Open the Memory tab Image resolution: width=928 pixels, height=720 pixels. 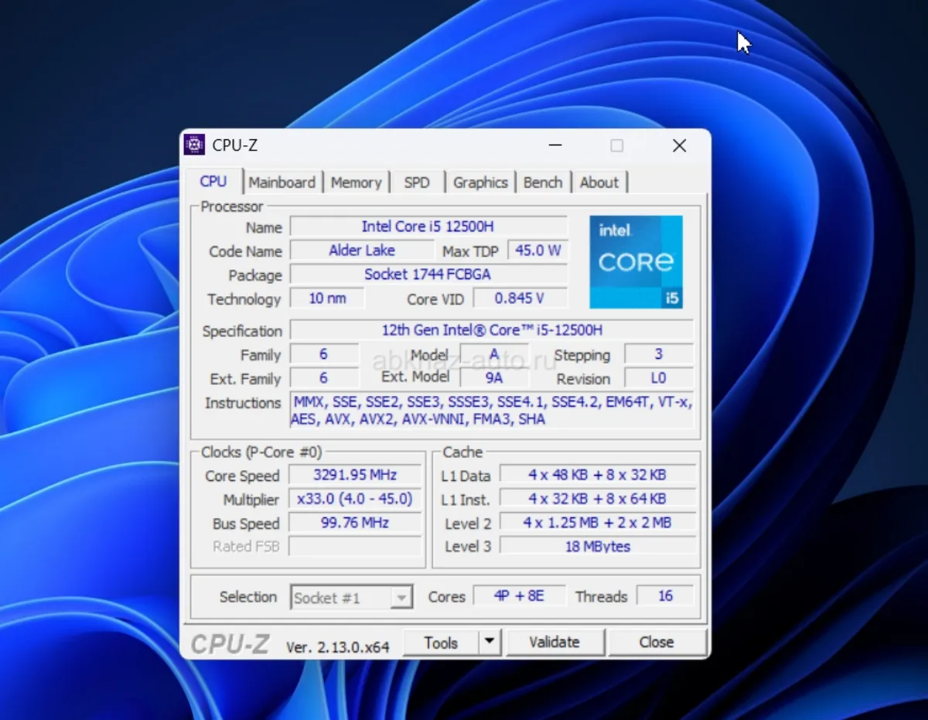coord(356,183)
